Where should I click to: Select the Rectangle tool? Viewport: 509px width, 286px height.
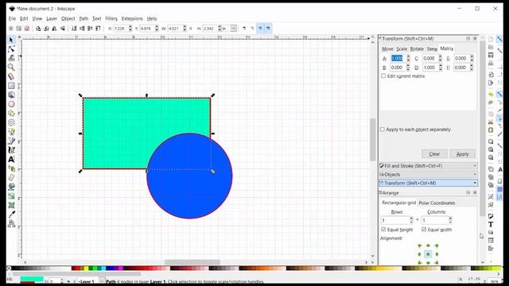(x=11, y=86)
